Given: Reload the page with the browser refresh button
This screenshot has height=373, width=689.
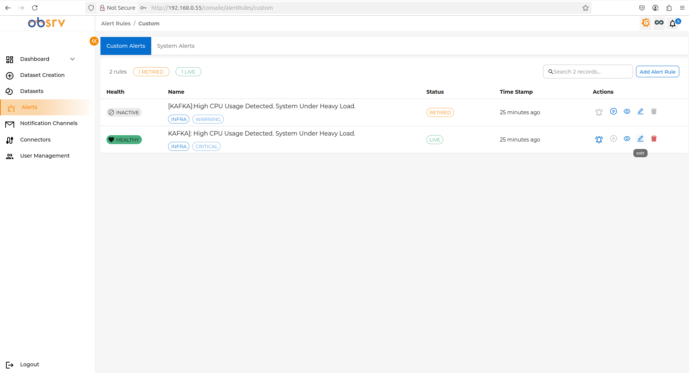Looking at the screenshot, I should pos(35,8).
